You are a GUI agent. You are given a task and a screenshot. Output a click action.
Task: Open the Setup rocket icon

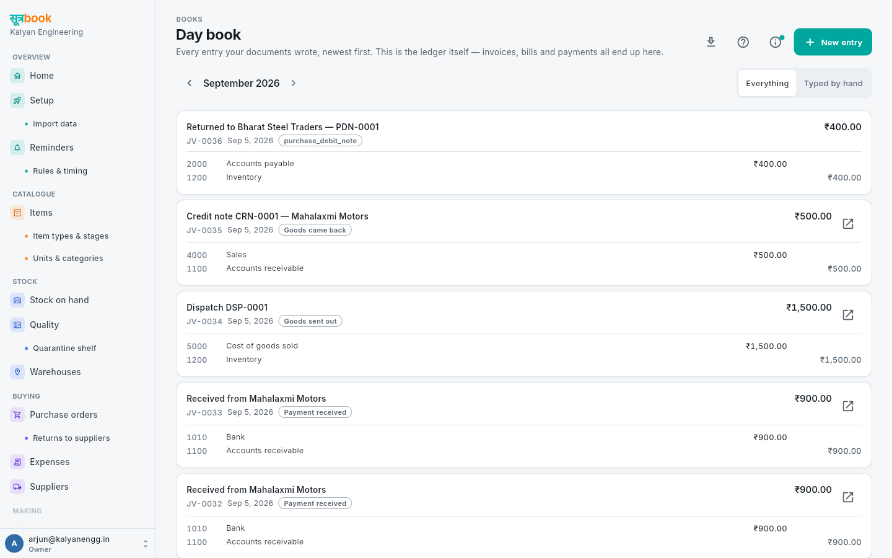point(17,100)
